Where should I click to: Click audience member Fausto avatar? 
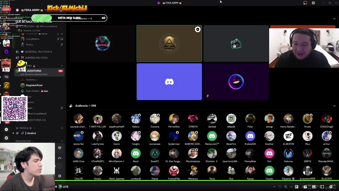[269, 171]
